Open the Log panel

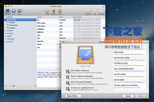(94, 12)
